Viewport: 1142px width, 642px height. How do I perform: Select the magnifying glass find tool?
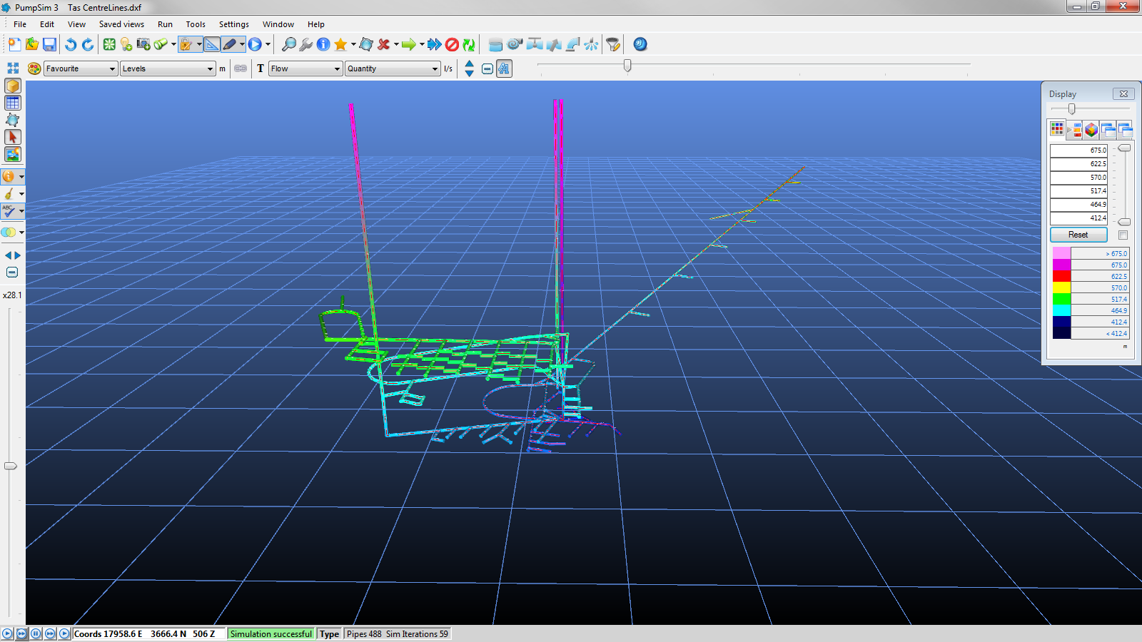point(288,44)
